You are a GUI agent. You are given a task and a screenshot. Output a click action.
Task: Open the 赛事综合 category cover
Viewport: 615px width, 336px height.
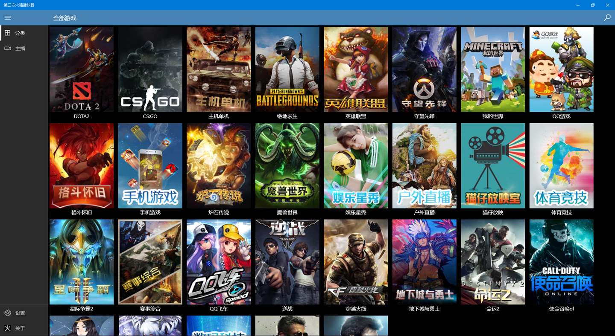pos(150,262)
